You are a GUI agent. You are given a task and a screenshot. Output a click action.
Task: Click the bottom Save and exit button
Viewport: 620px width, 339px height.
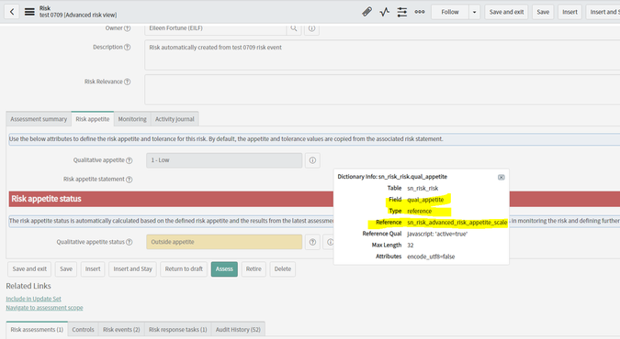point(29,269)
